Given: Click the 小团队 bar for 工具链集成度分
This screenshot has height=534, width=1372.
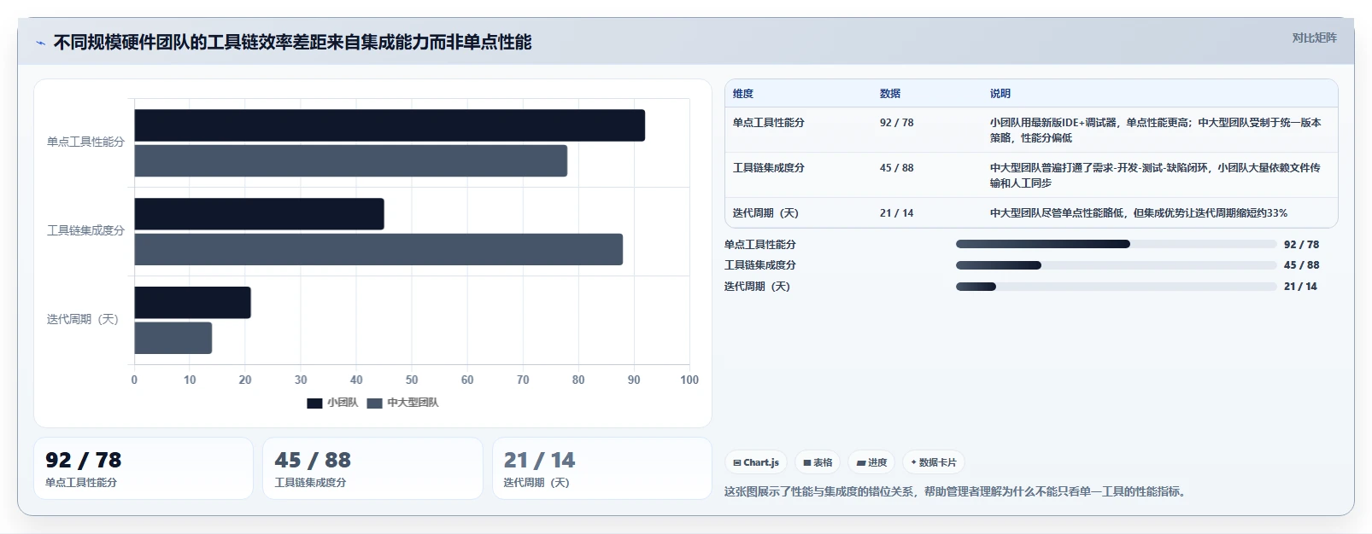Looking at the screenshot, I should coord(259,214).
